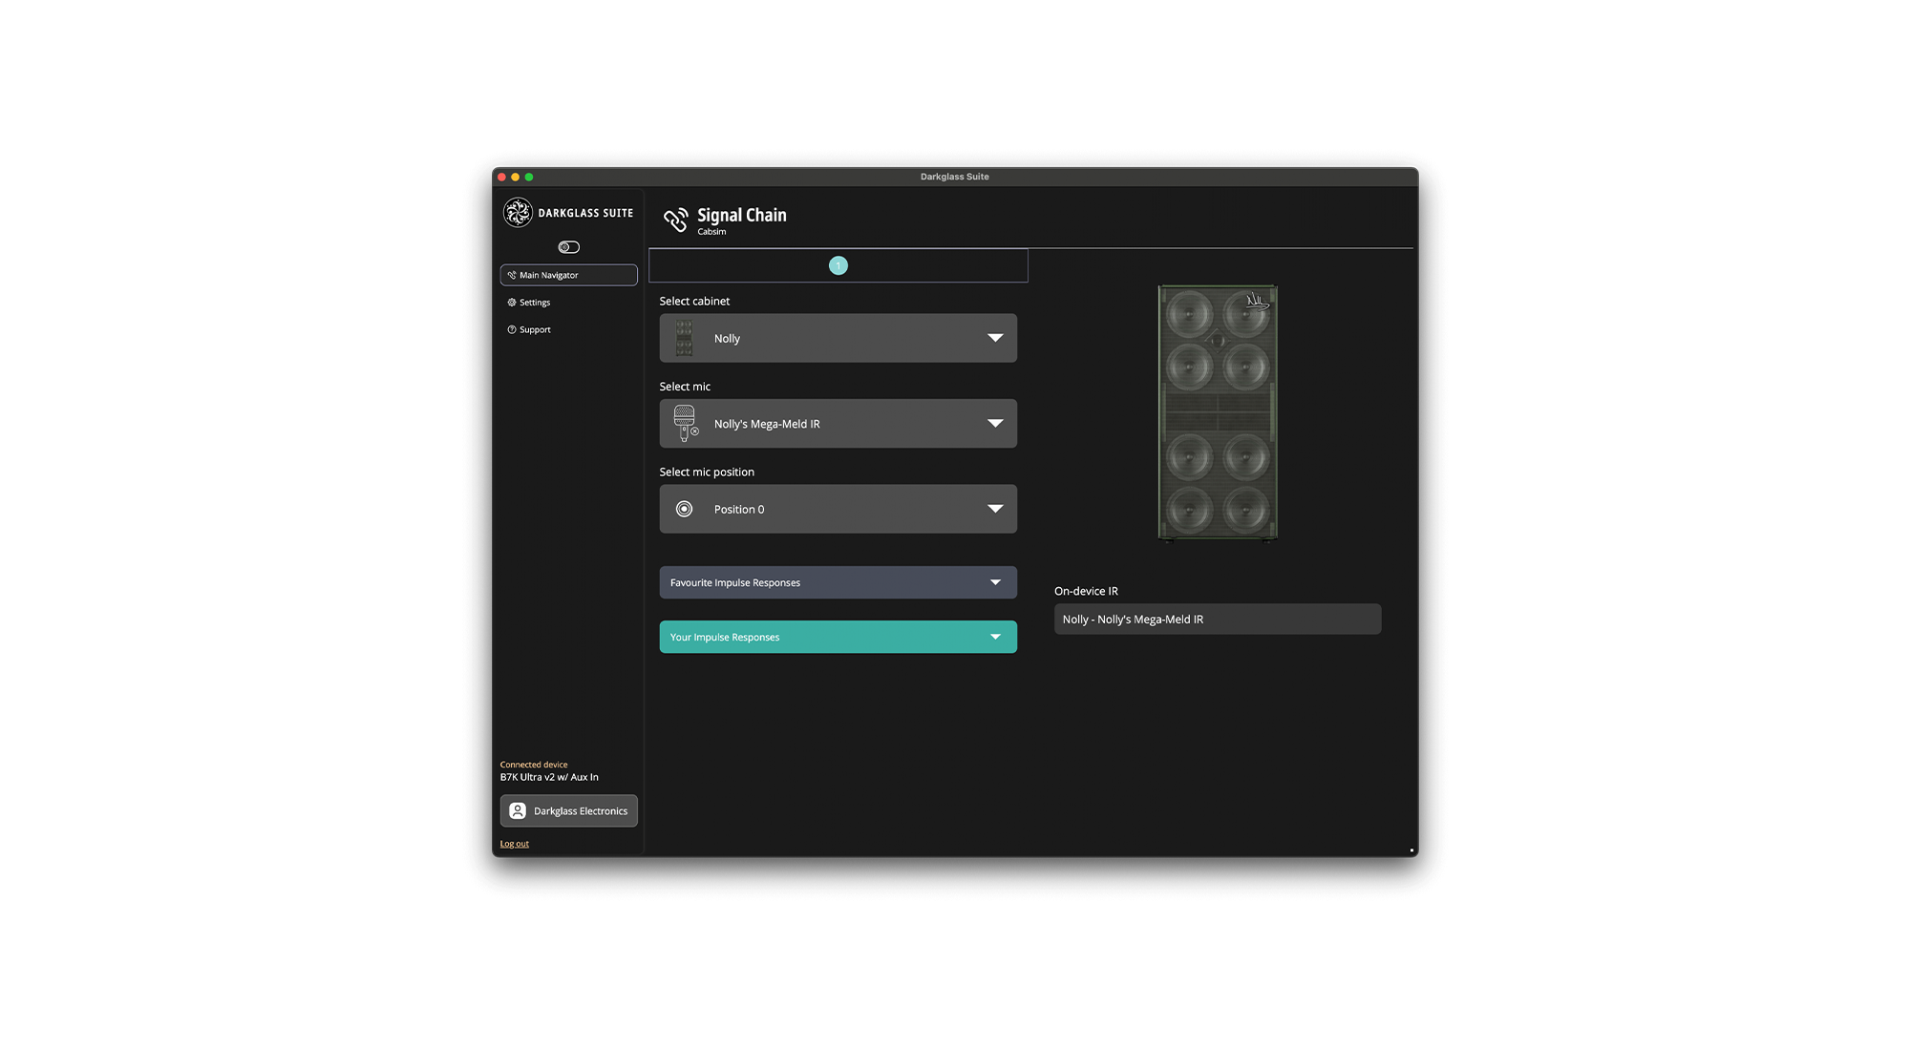Expand Your Impulse Responses section
The image size is (1910, 1050).
(x=838, y=637)
